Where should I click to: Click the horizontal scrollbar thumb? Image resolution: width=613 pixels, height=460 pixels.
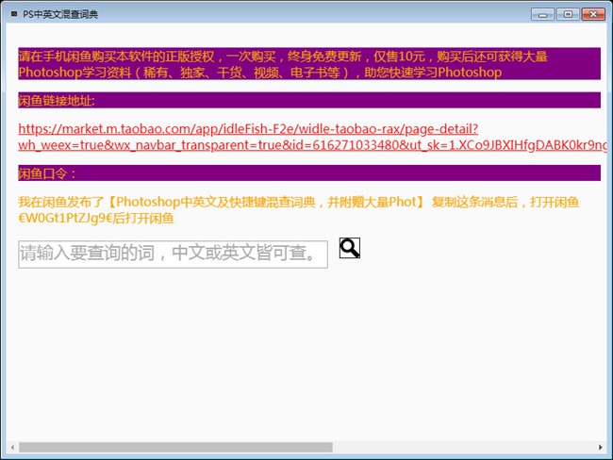(x=175, y=447)
